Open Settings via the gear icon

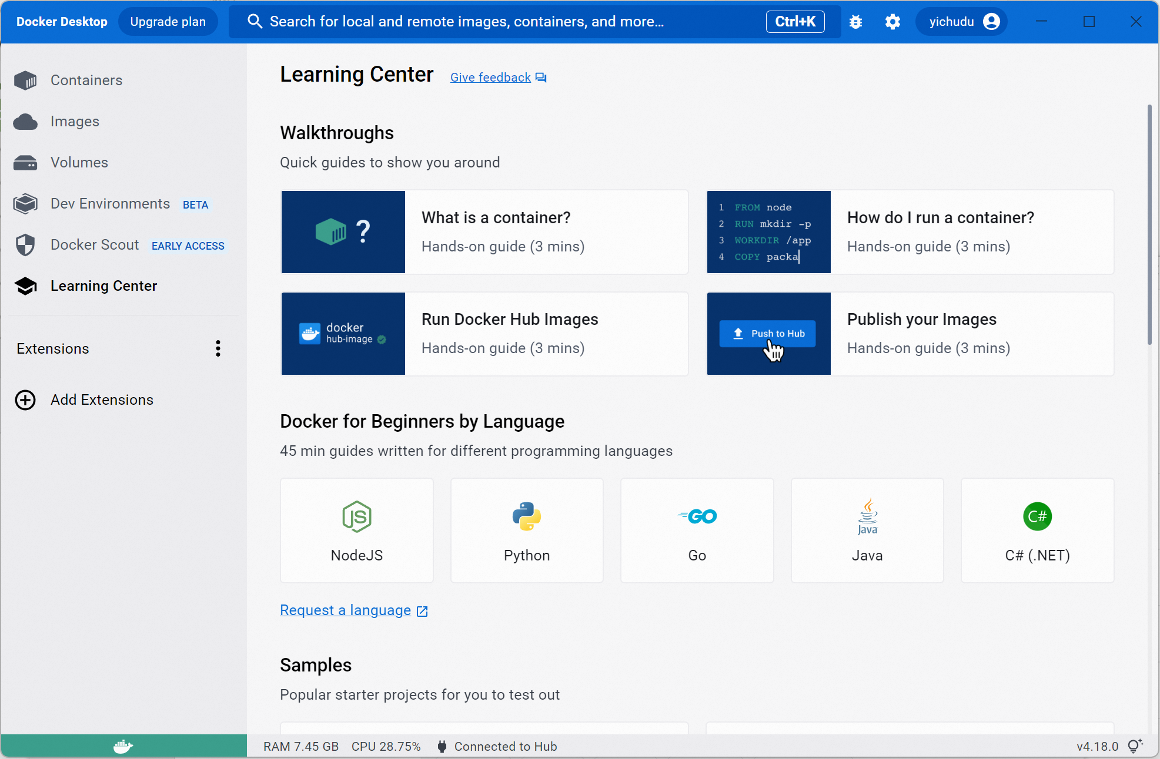pyautogui.click(x=892, y=22)
